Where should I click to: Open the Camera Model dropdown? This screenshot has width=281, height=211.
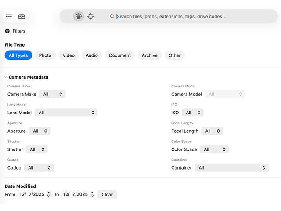225,94
